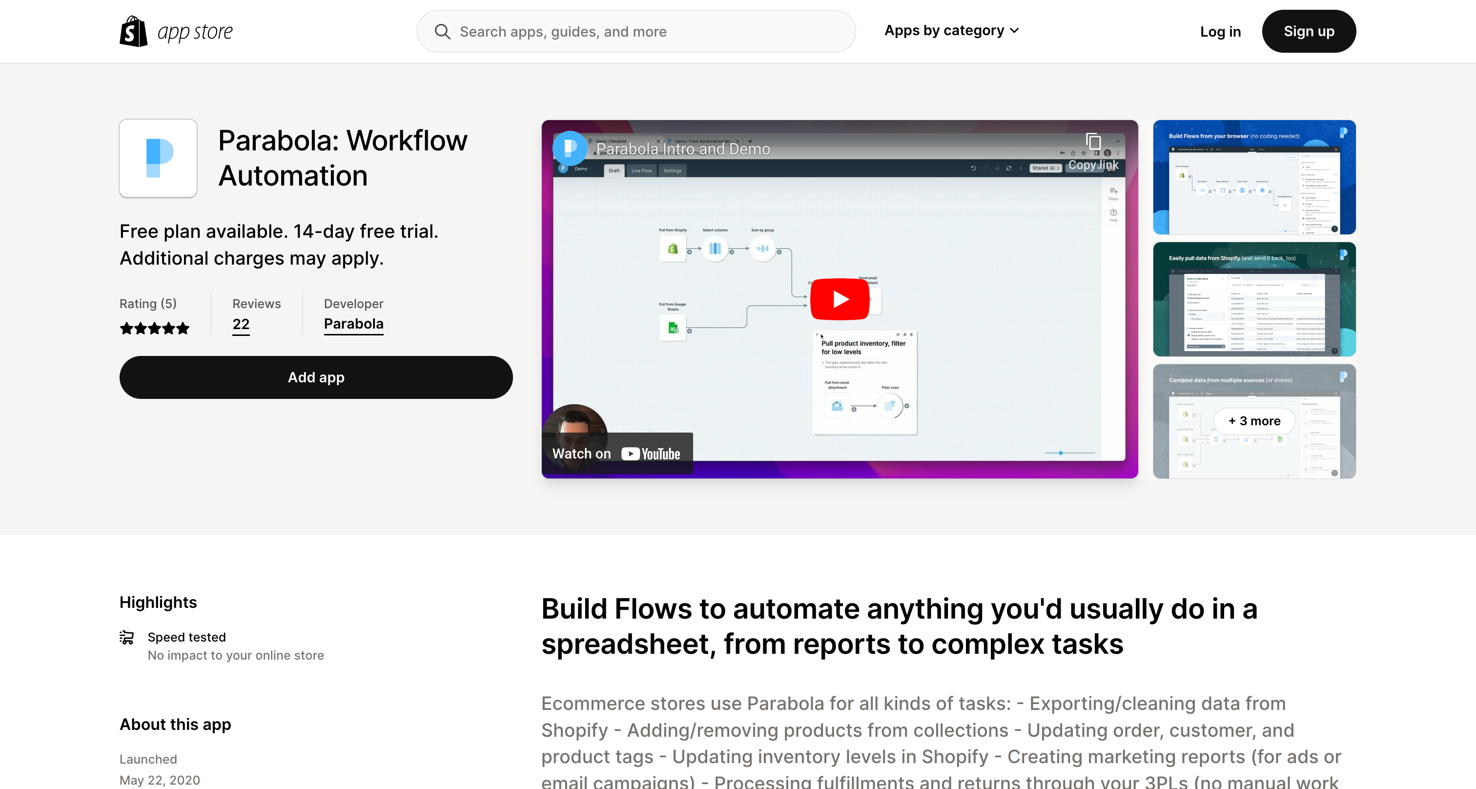The width and height of the screenshot is (1476, 789).
Task: Play the Parabola Intro and Demo video
Action: click(x=840, y=299)
